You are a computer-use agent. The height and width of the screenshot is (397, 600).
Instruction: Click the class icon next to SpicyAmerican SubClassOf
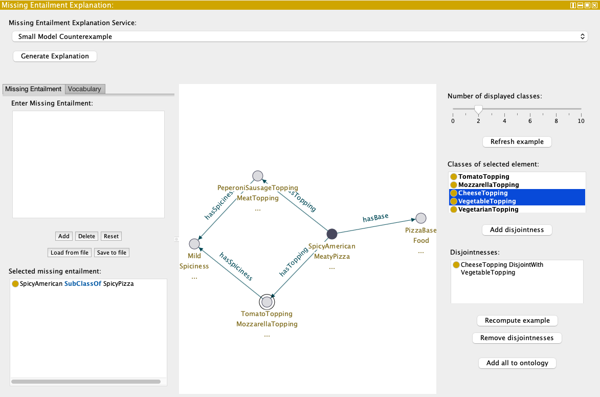tap(15, 283)
